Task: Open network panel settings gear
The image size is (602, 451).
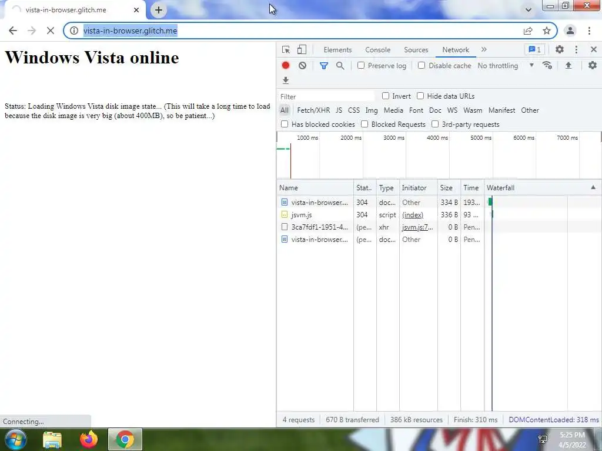Action: tap(593, 66)
